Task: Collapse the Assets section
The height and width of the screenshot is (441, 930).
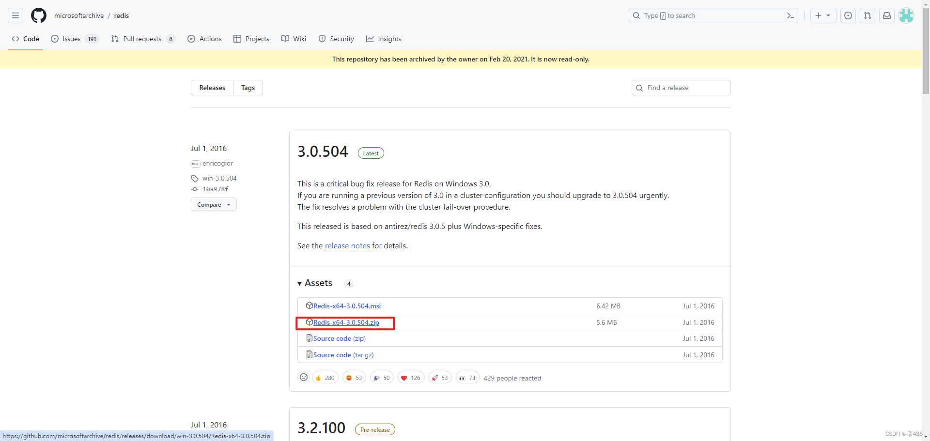Action: coord(315,283)
